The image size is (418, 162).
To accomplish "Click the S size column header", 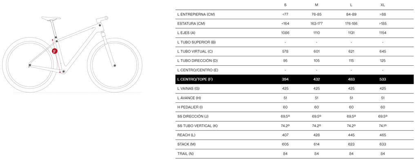I will (x=285, y=5).
